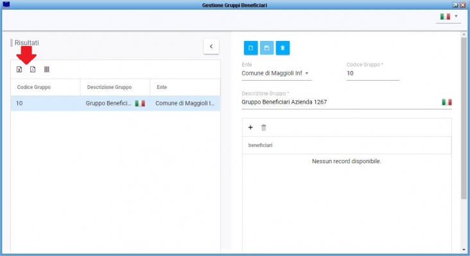The image size is (470, 256).
Task: Add a beneficiary with the plus icon
Action: [x=250, y=127]
